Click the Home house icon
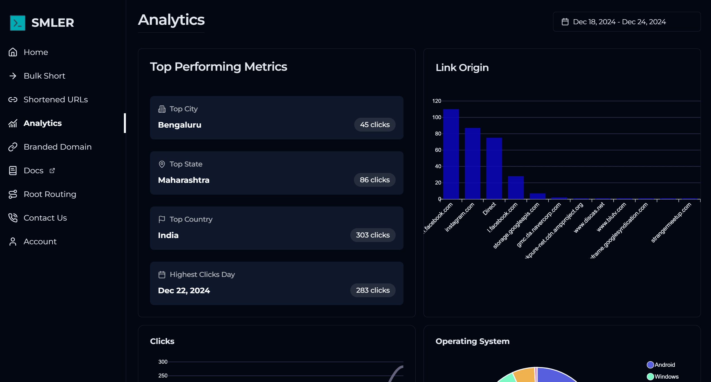This screenshot has width=711, height=382. pos(13,52)
